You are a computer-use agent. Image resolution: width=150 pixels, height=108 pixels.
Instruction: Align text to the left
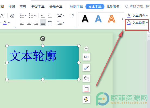[22, 23]
